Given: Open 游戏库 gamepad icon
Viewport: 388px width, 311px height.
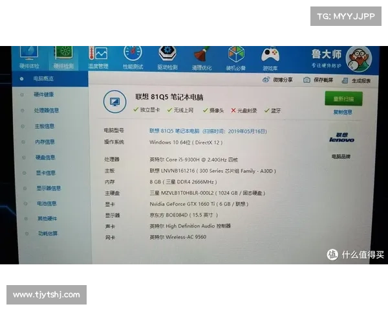Looking at the screenshot, I should coord(270,54).
